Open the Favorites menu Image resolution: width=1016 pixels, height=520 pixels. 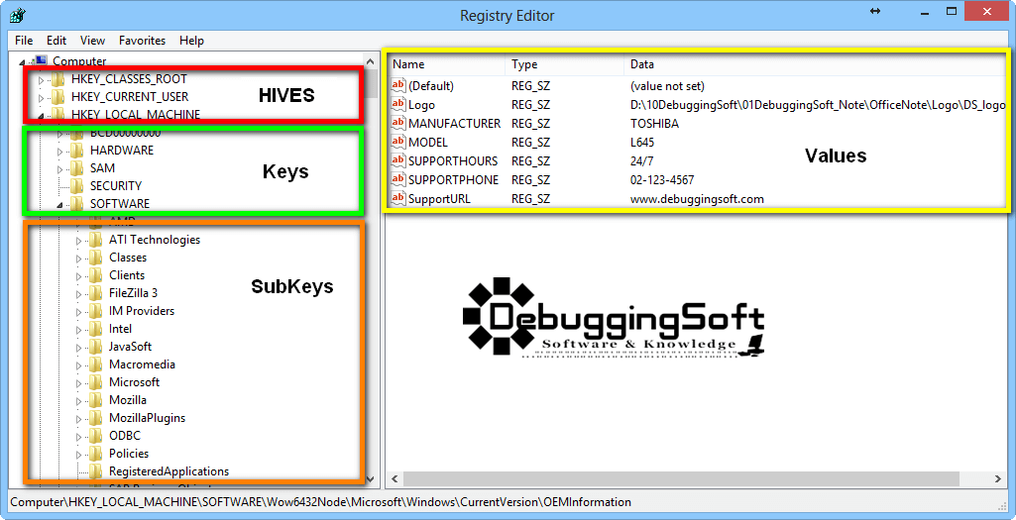pyautogui.click(x=142, y=41)
